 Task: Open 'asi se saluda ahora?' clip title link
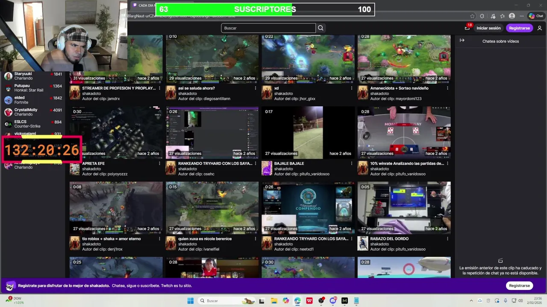[197, 88]
